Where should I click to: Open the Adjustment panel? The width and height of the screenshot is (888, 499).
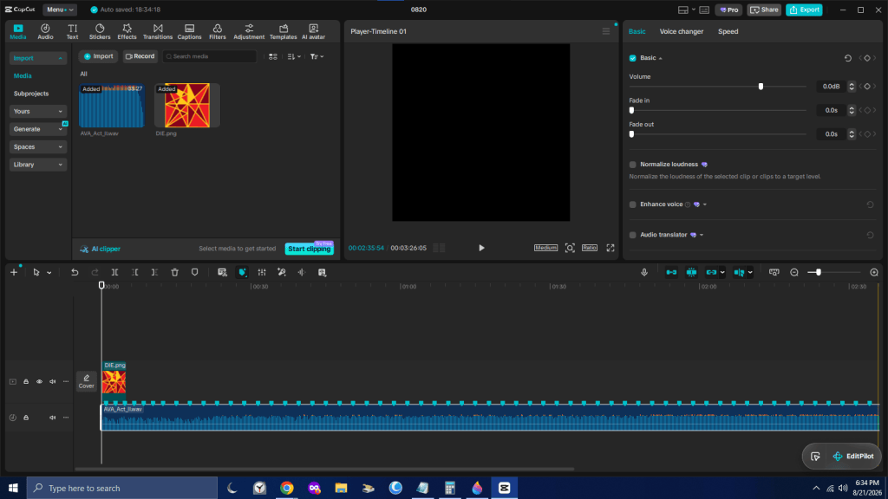[249, 32]
